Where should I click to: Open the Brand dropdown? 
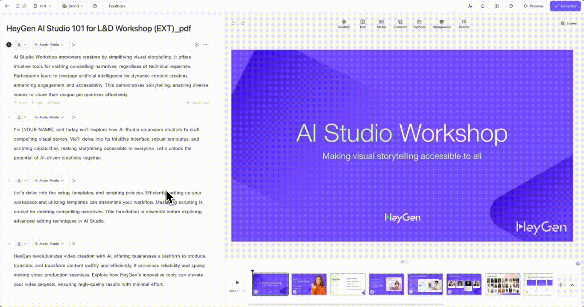click(73, 6)
